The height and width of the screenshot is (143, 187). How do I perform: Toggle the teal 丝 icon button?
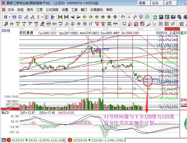pyautogui.click(x=148, y=17)
